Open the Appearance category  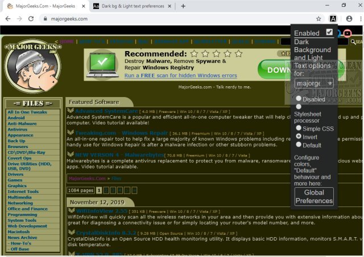[20, 135]
